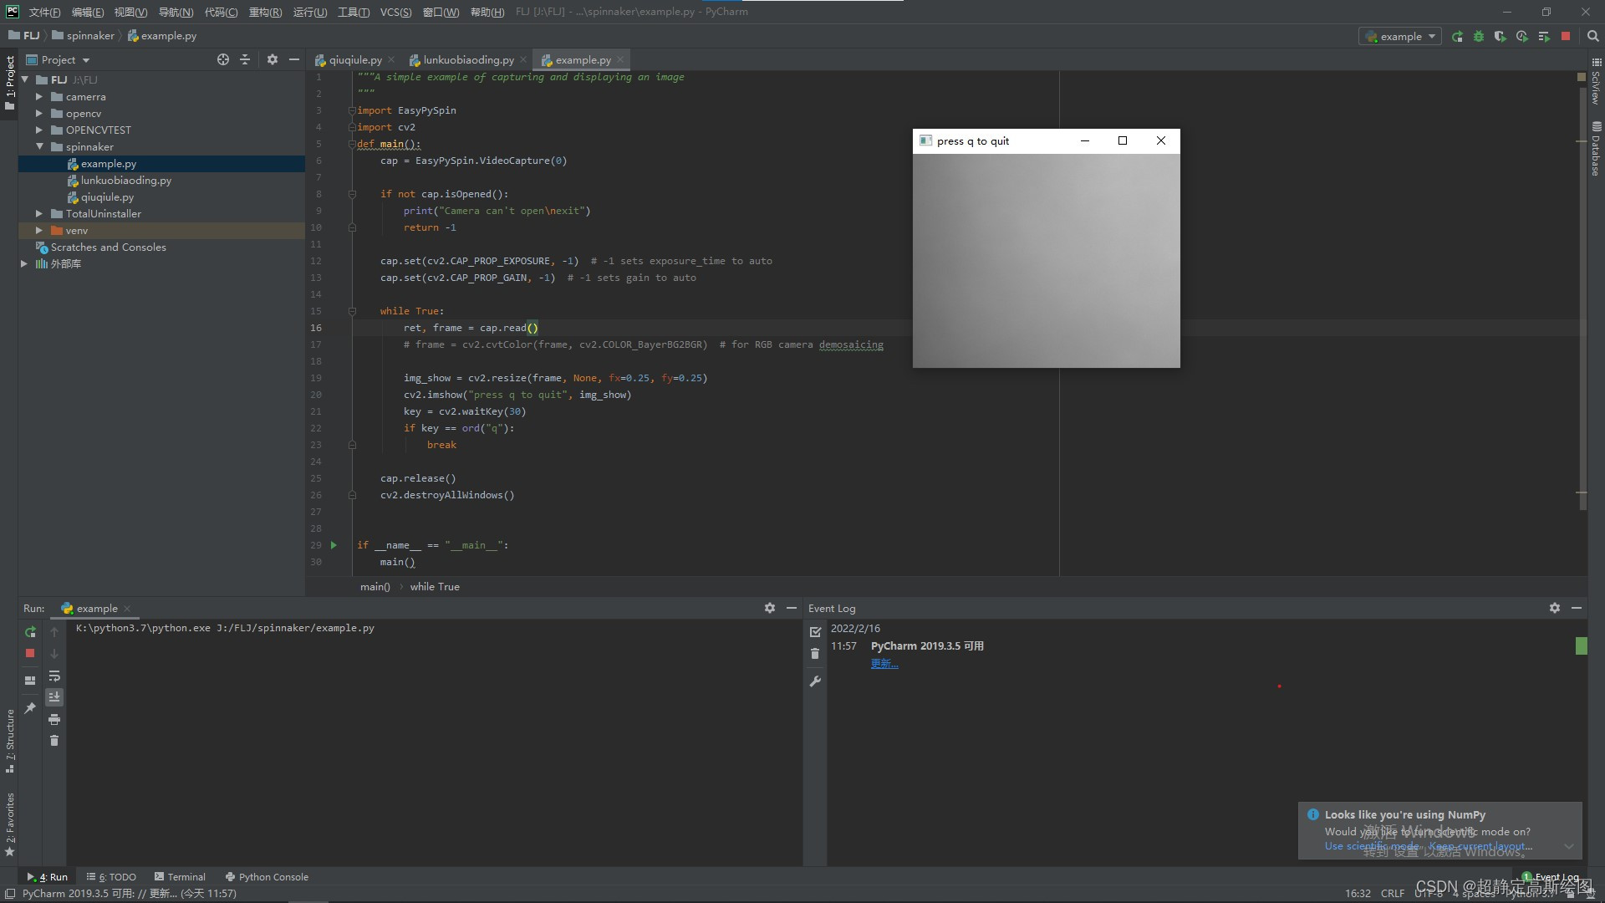The image size is (1605, 903).
Task: Run example with coverage
Action: [x=1501, y=36]
